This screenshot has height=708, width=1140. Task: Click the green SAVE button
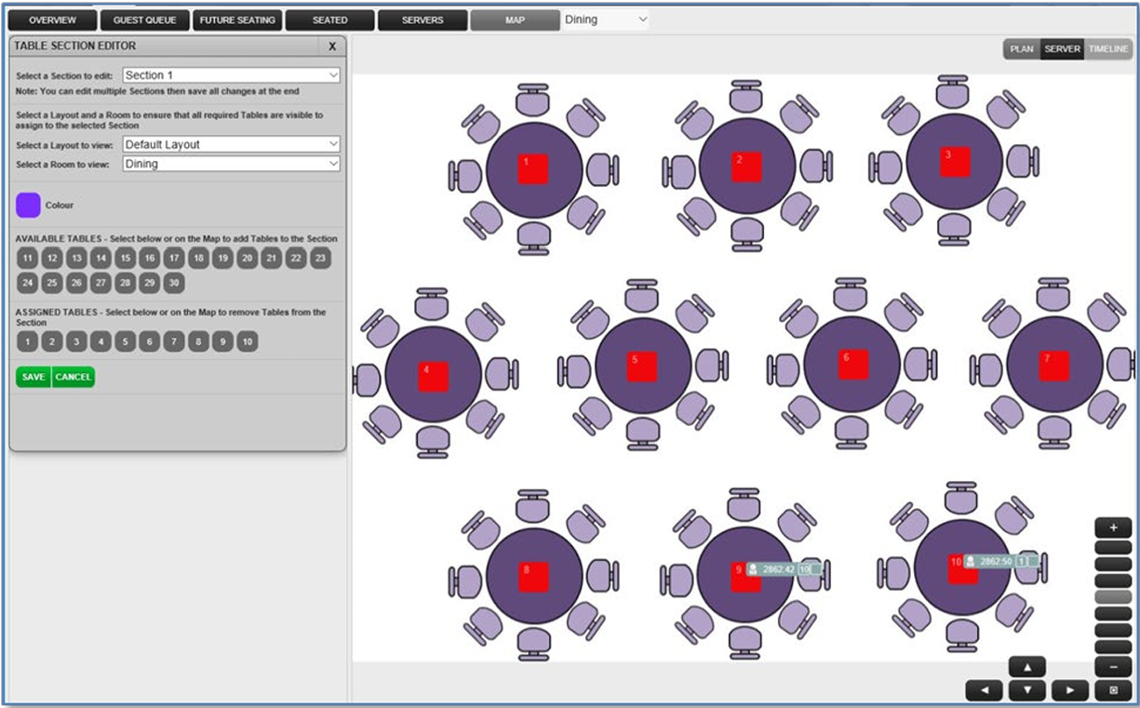coord(33,377)
